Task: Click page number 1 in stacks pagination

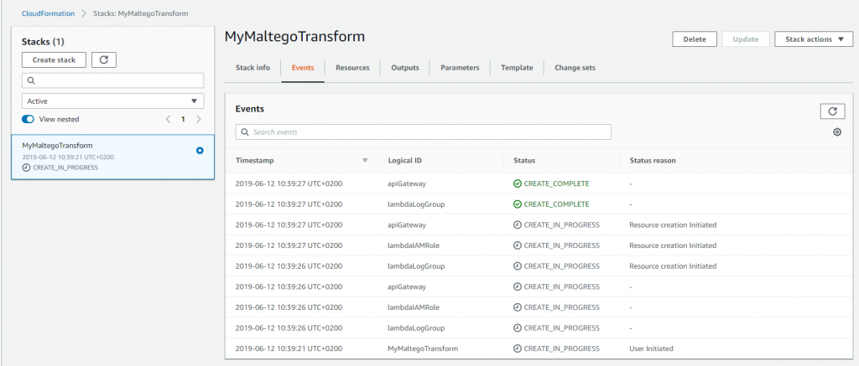Action: [184, 119]
